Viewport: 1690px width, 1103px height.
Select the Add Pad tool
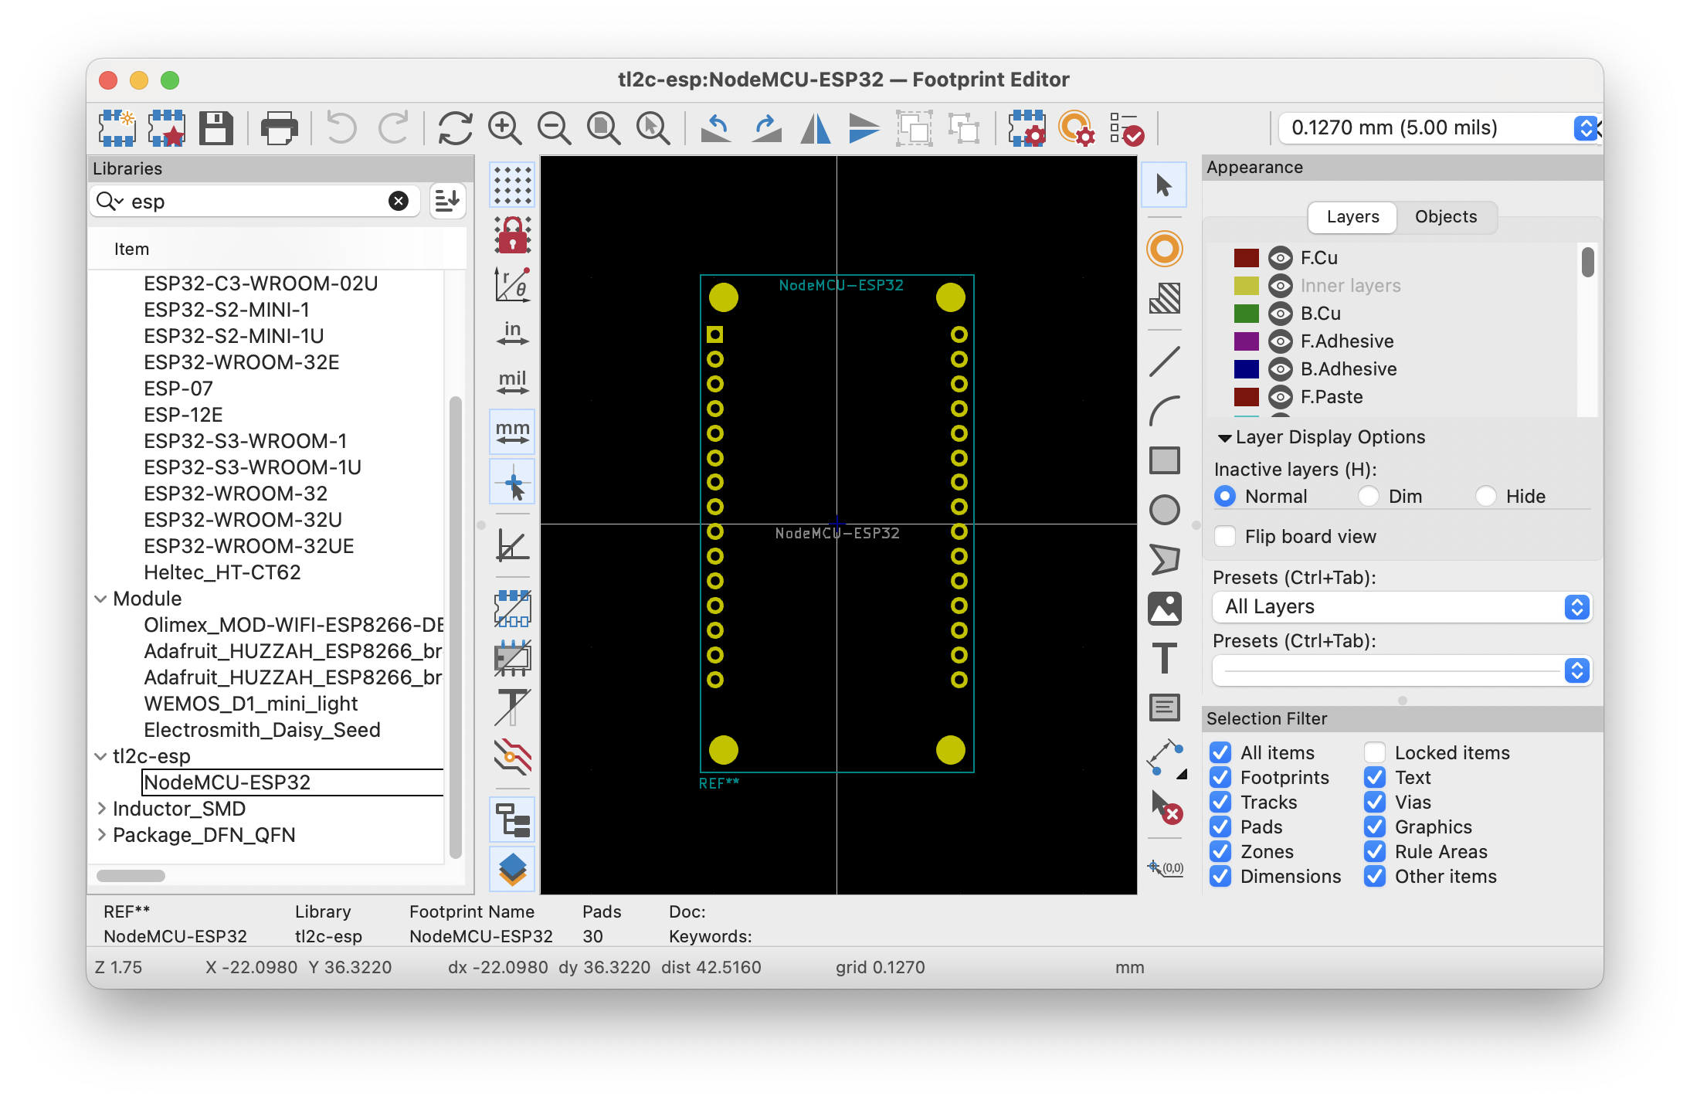click(1164, 249)
